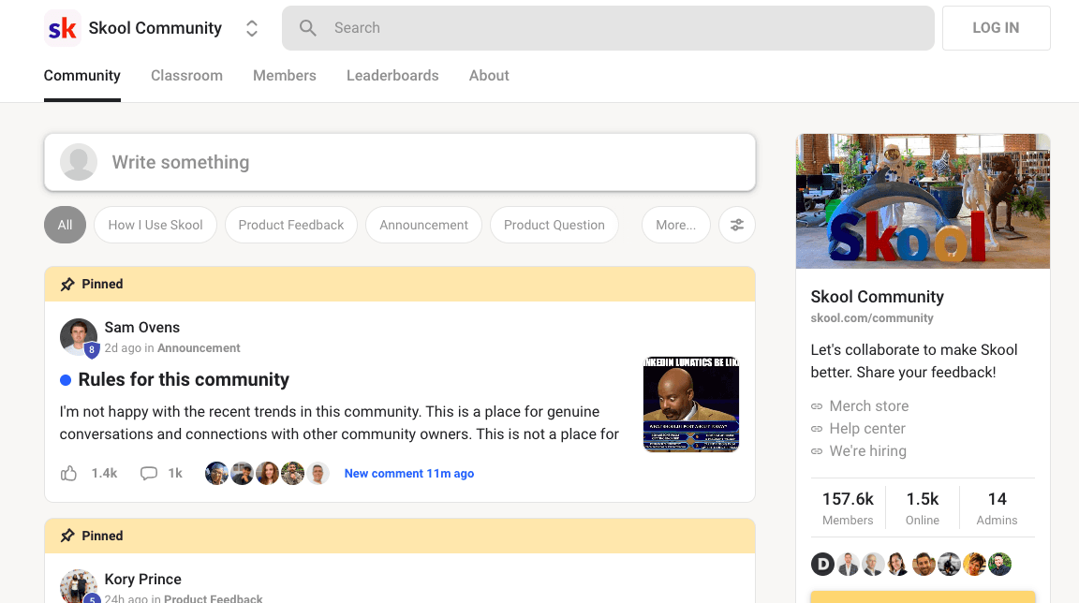Screen dimensions: 1079x603
Task: Expand the "How I Use Skool" filter
Action: (155, 225)
